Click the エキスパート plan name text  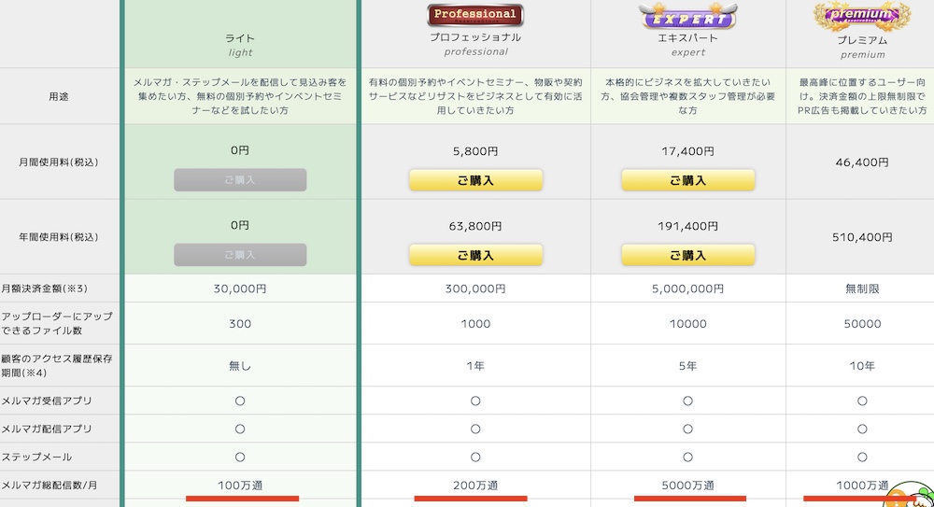[687, 39]
